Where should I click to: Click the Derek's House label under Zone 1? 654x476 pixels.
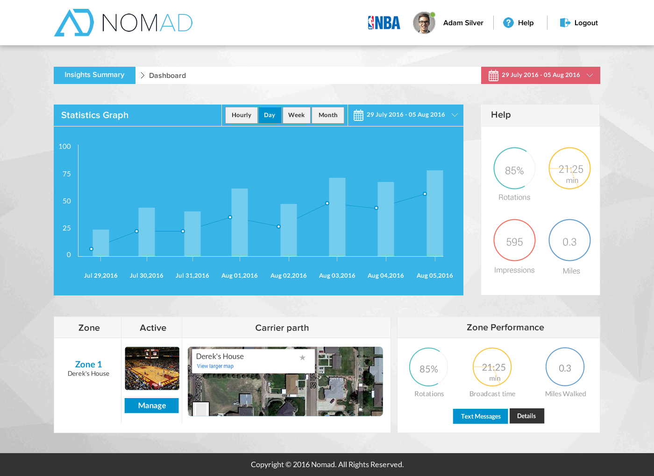coord(88,374)
